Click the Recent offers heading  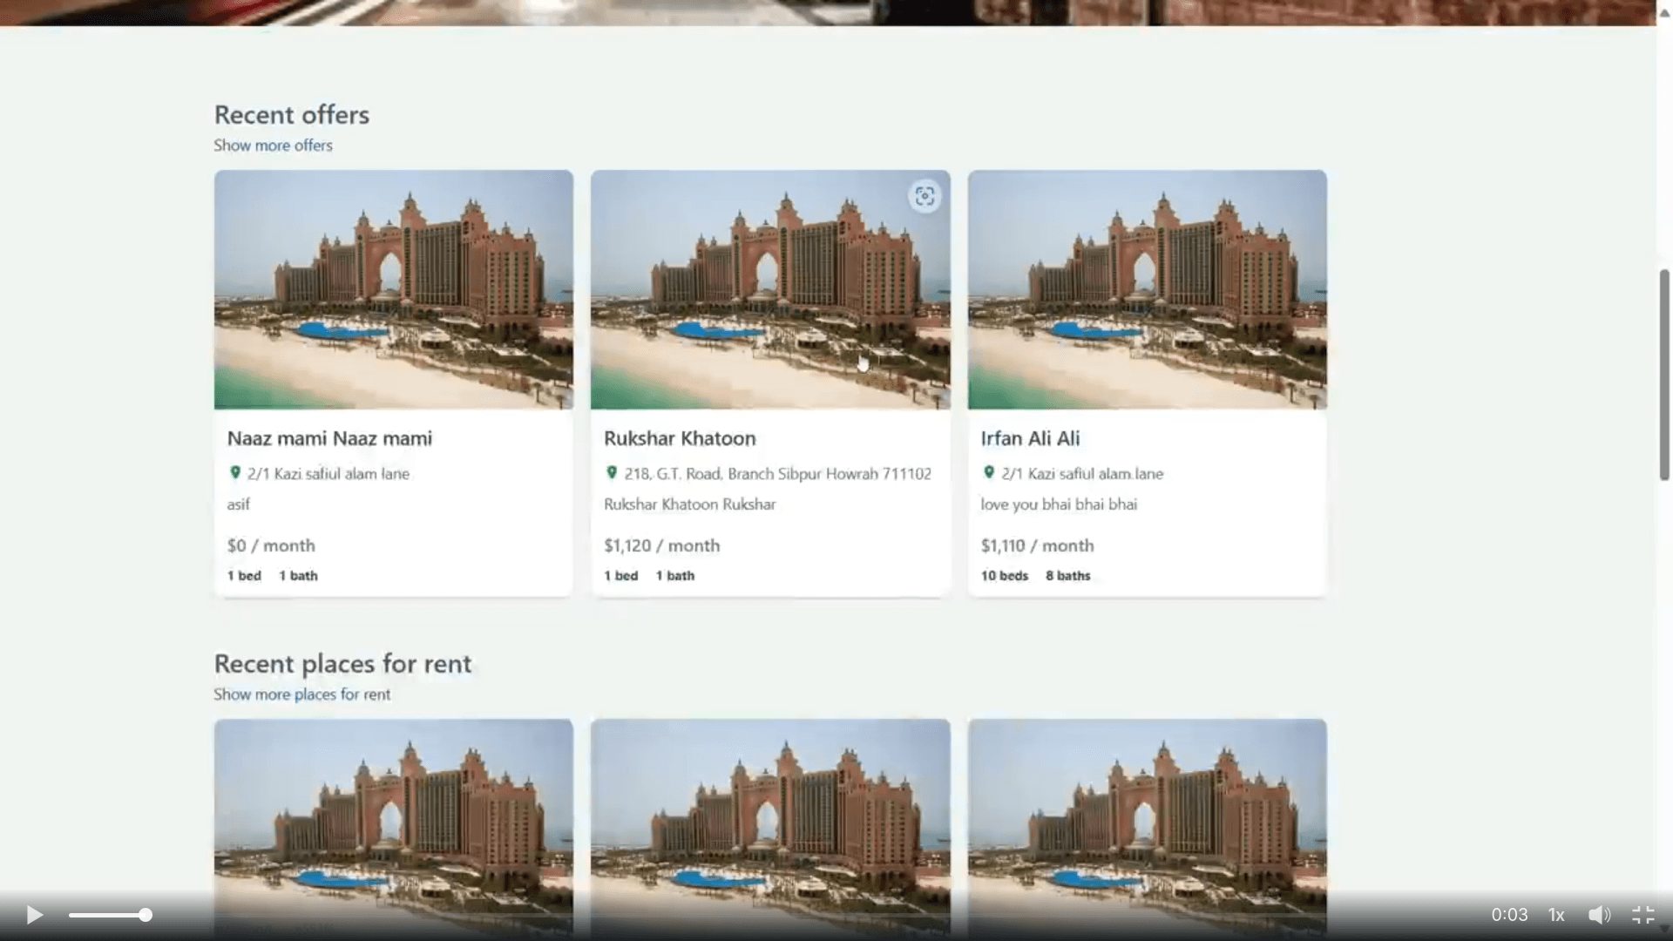[x=292, y=115]
